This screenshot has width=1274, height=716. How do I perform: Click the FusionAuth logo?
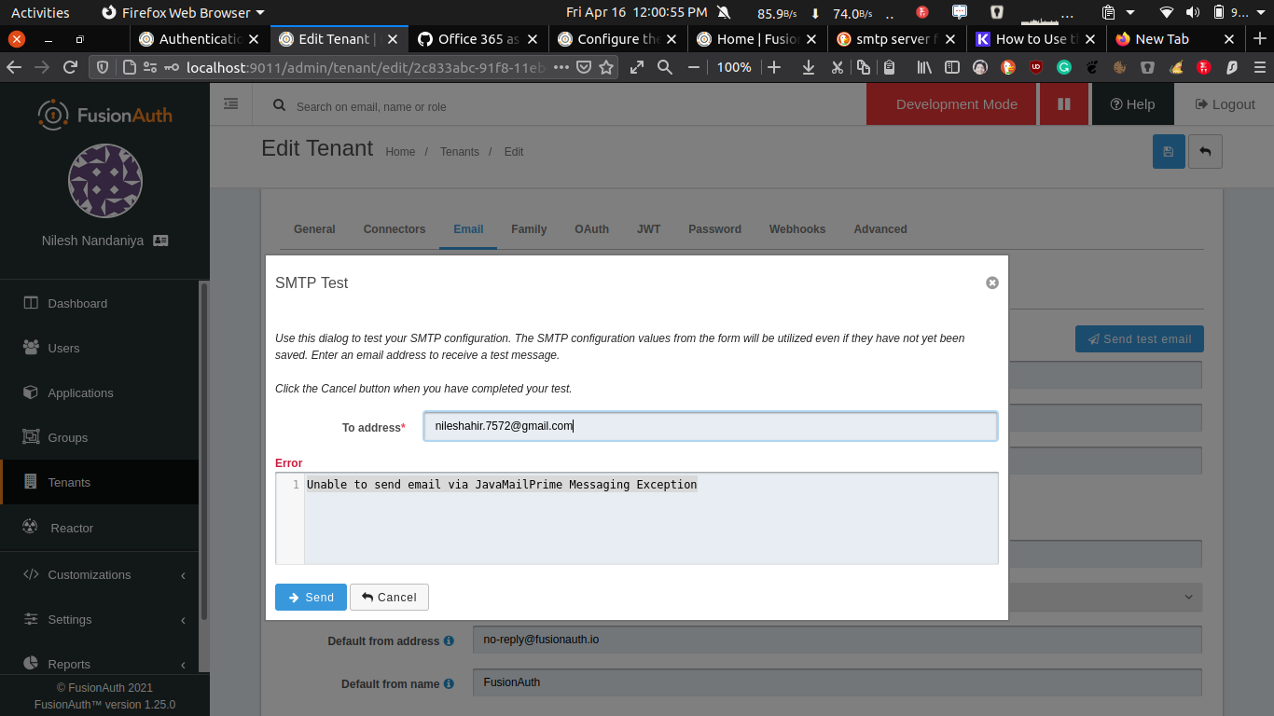point(104,115)
